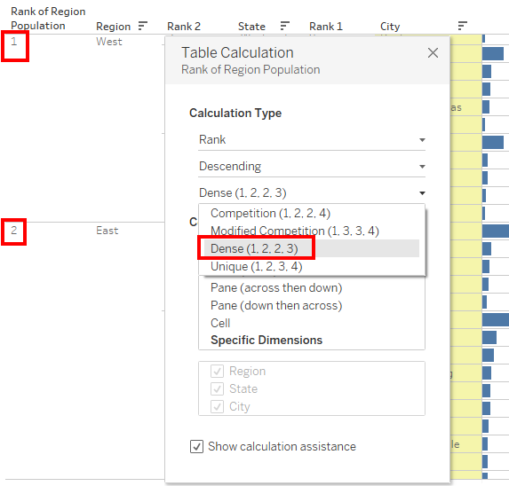
Task: Toggle the Region dimension checkbox
Action: tap(217, 371)
